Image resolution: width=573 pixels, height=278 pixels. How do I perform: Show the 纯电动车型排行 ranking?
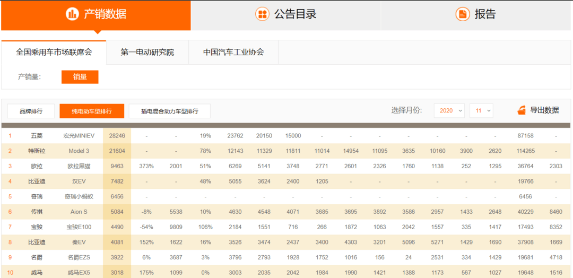[92, 111]
